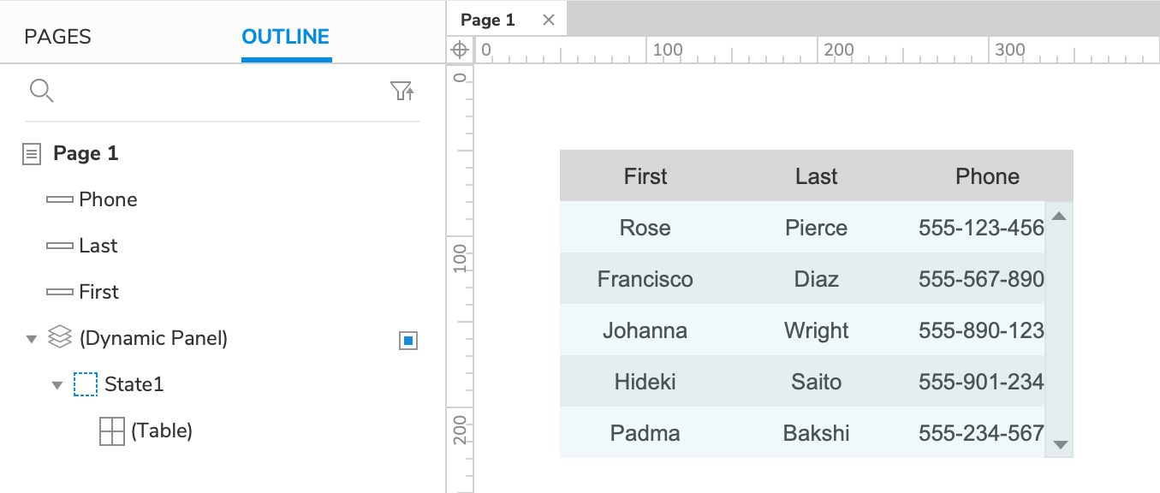Switch to the PAGES tab
Image resolution: width=1160 pixels, height=493 pixels.
[57, 36]
